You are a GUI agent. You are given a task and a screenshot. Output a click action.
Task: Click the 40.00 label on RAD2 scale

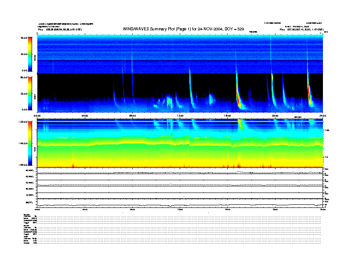[22, 37]
